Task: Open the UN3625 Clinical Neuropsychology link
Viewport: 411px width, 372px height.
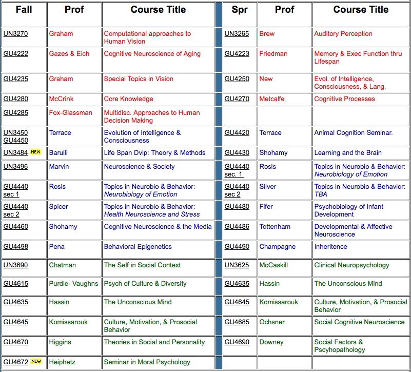Action: point(237,265)
